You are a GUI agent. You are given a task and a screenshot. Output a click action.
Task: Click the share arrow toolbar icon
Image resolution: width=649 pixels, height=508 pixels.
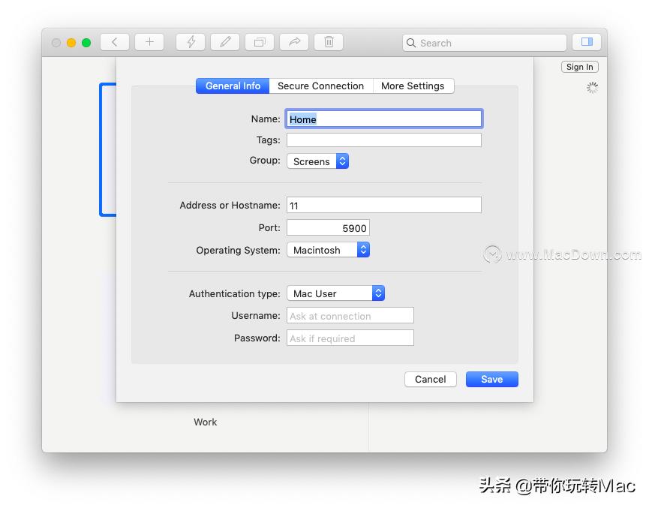294,42
